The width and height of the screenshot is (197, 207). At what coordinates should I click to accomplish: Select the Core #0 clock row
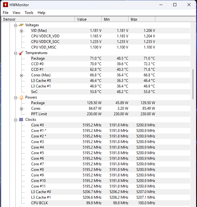[110, 125]
